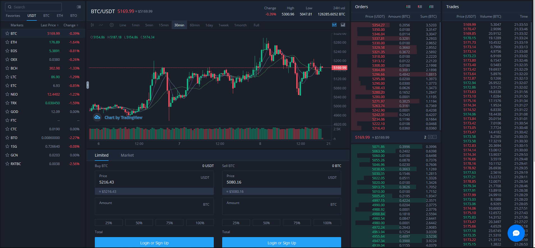Select the ETH quote currency tab
Image resolution: width=535 pixels, height=248 pixels.
pos(60,16)
